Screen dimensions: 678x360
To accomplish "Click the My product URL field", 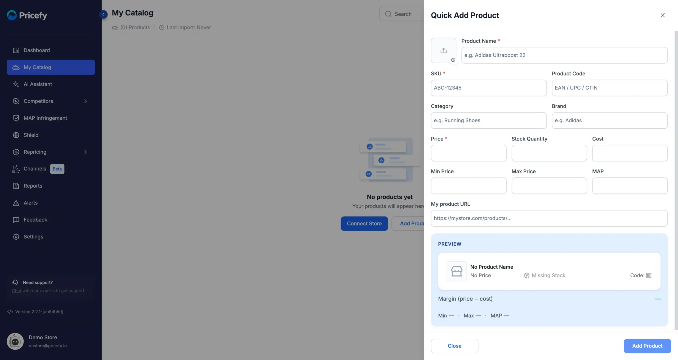I will point(549,218).
